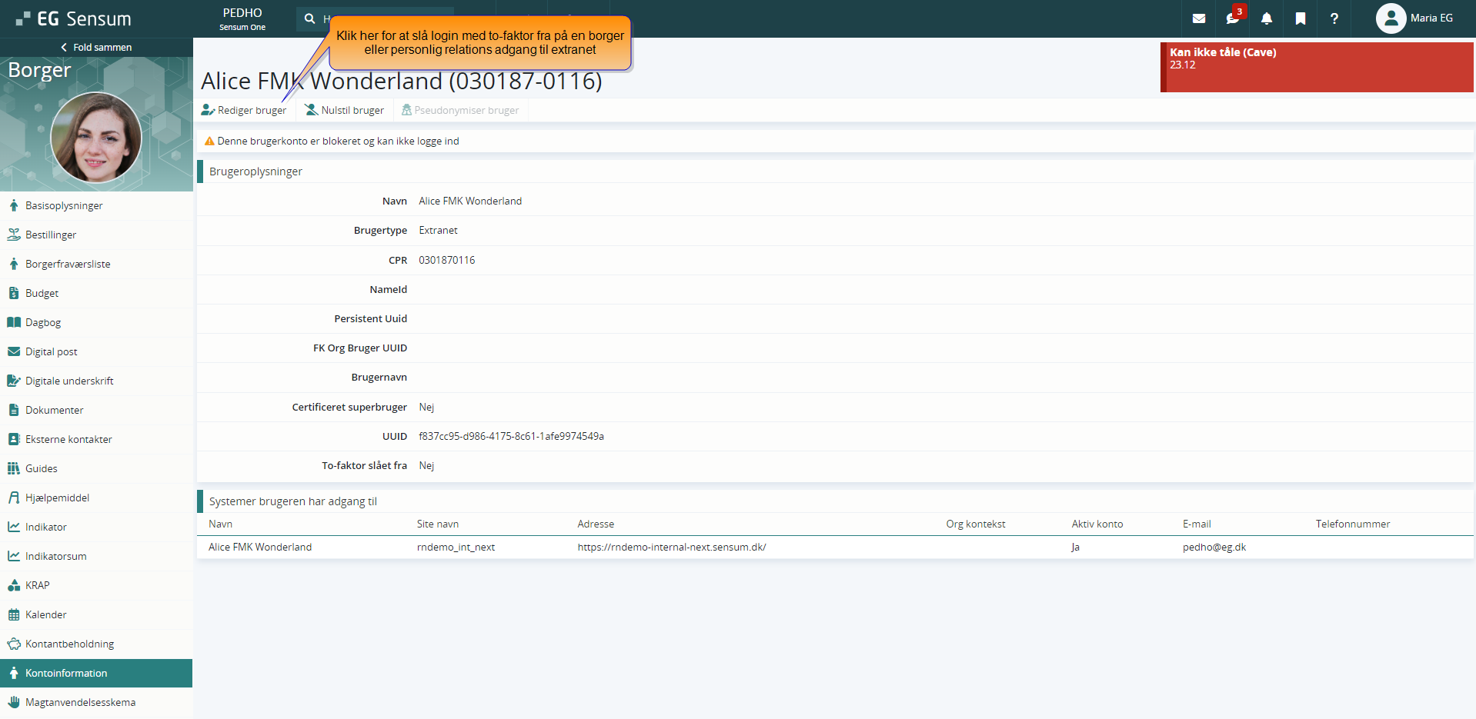This screenshot has height=719, width=1476.
Task: Click the PEDHO Sensum One label
Action: coord(242,18)
